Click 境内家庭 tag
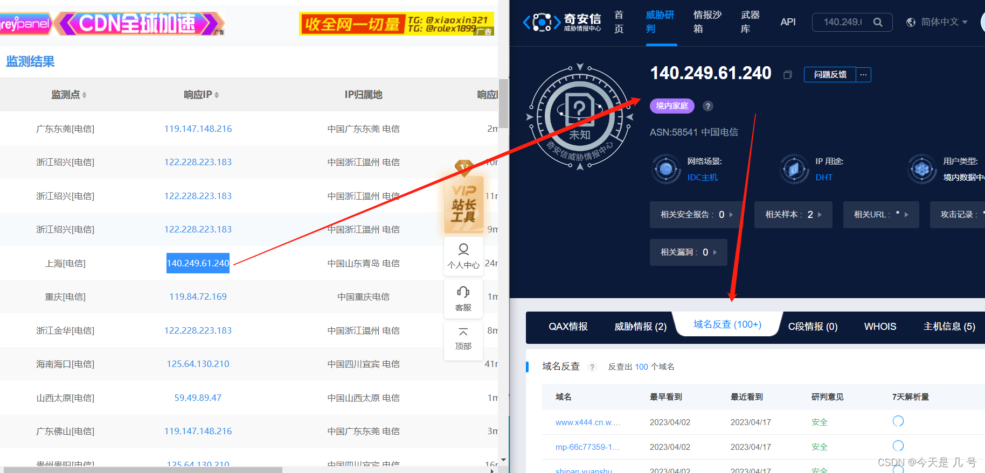Screen dimensions: 985x473 pos(672,106)
